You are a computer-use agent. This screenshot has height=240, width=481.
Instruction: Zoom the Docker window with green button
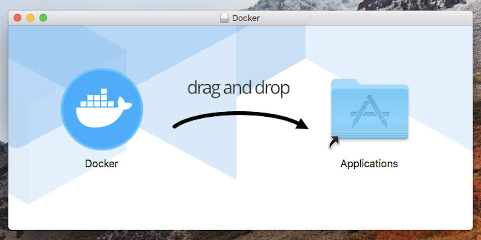[x=43, y=18]
